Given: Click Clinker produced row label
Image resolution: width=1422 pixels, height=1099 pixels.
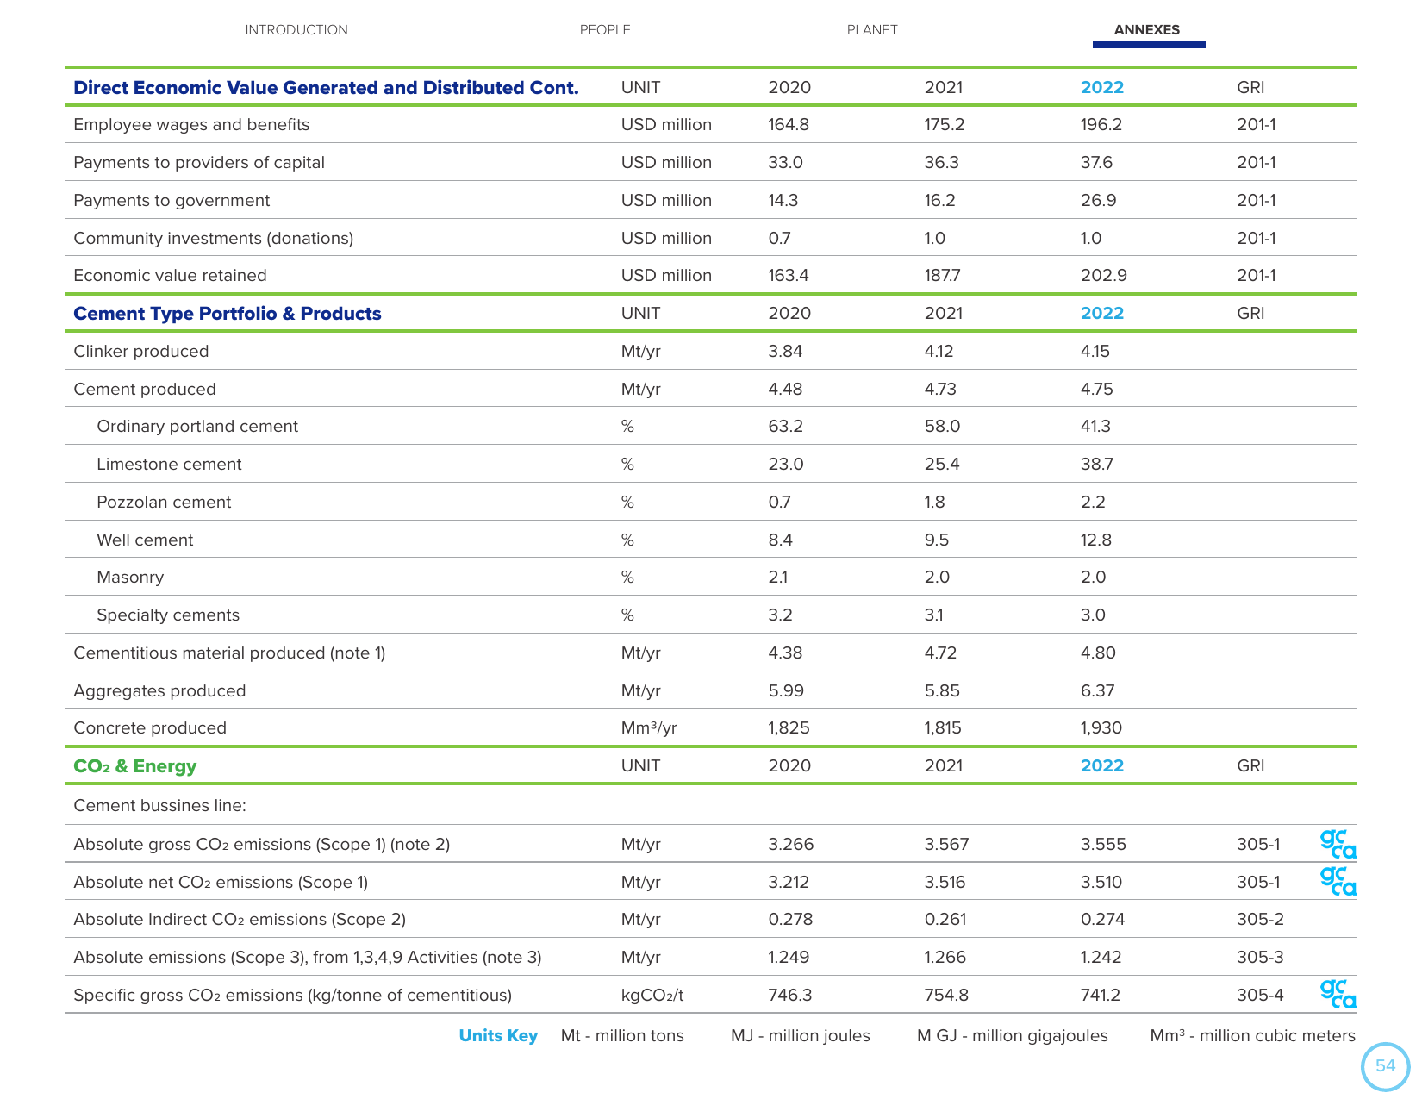Looking at the screenshot, I should [x=141, y=352].
